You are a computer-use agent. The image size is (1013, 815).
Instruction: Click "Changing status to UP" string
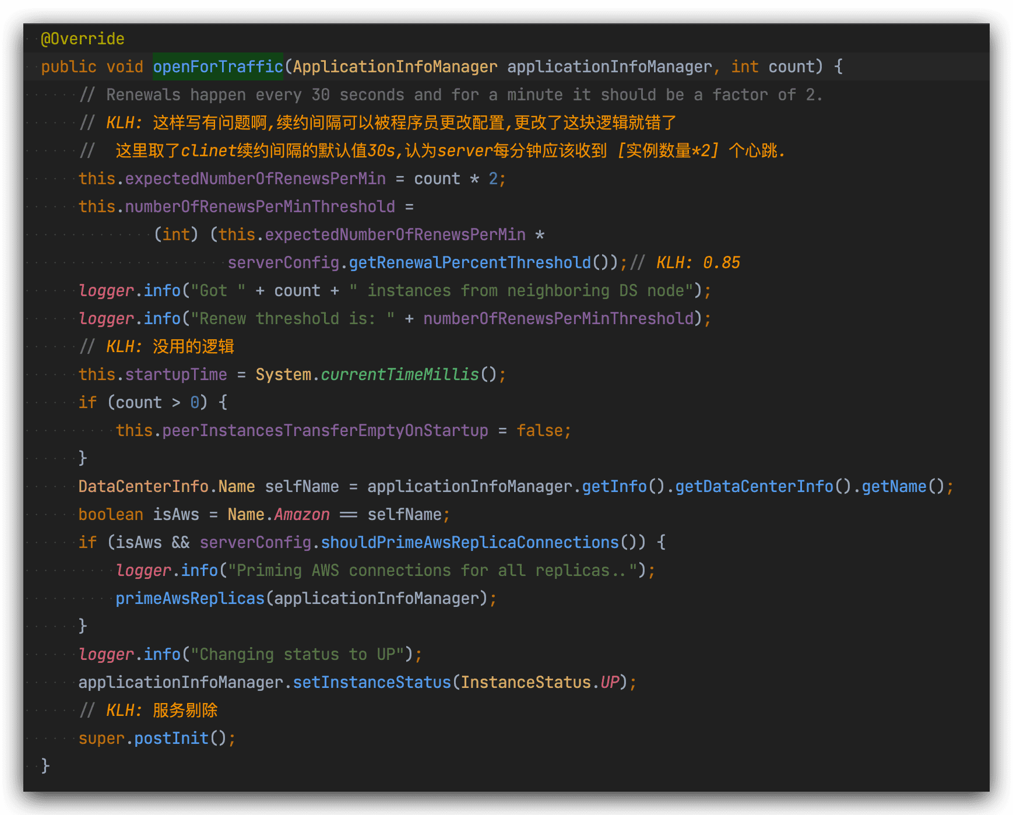click(x=297, y=654)
